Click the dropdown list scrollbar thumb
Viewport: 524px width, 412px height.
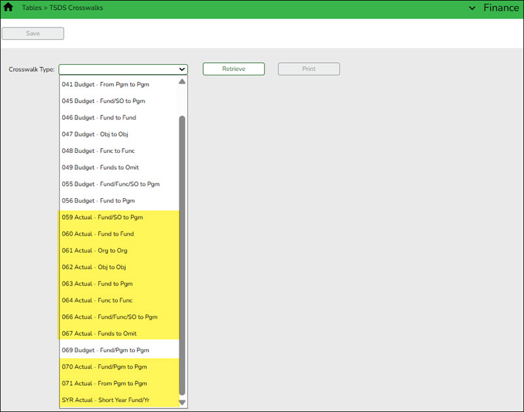pos(182,256)
